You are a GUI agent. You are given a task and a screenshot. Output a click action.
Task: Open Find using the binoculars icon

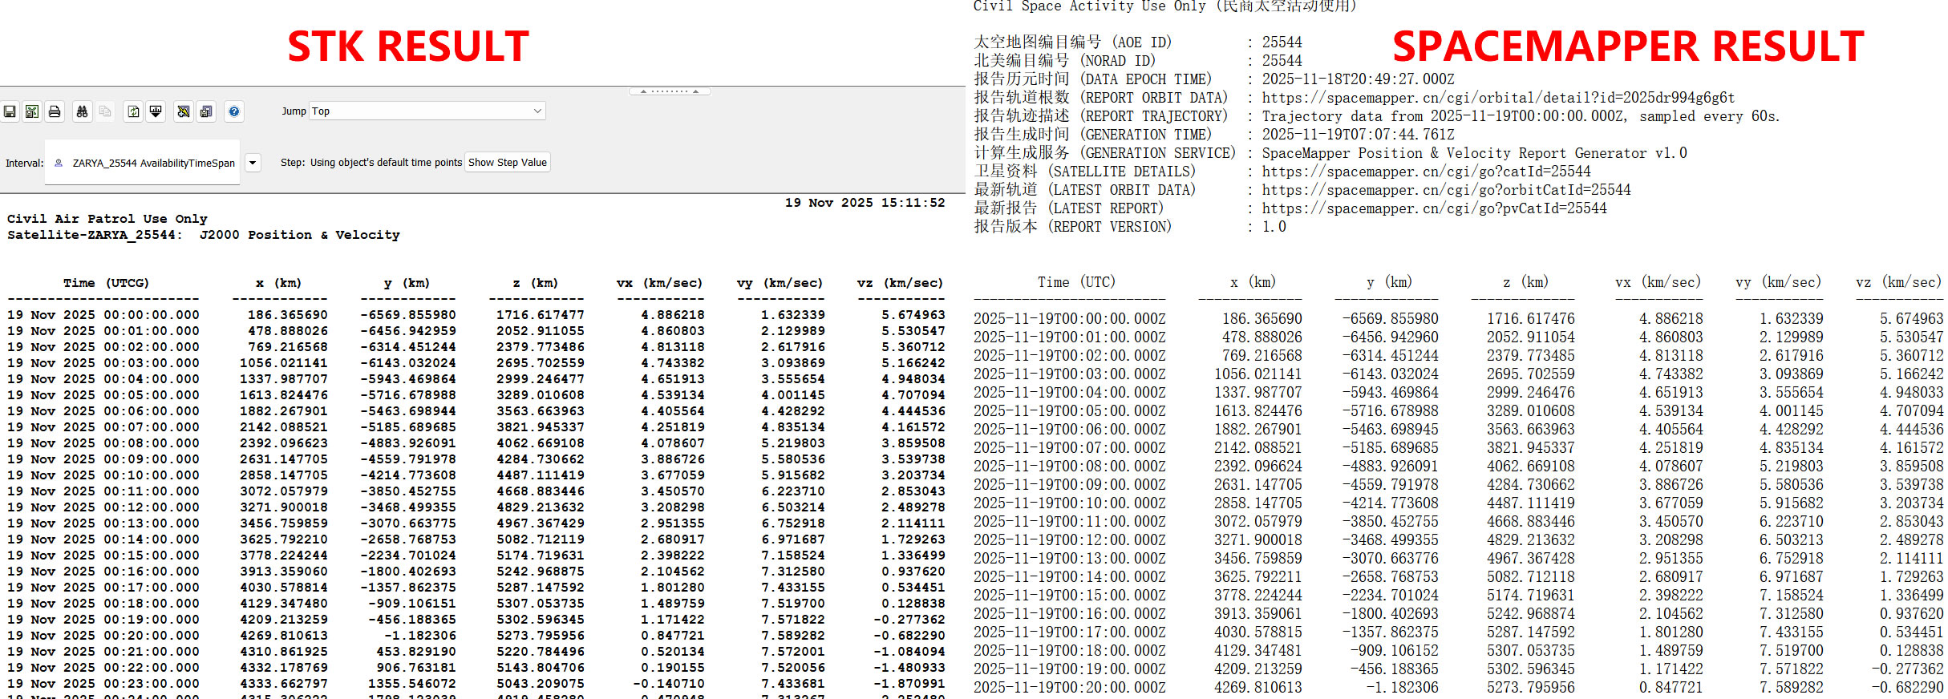(82, 111)
